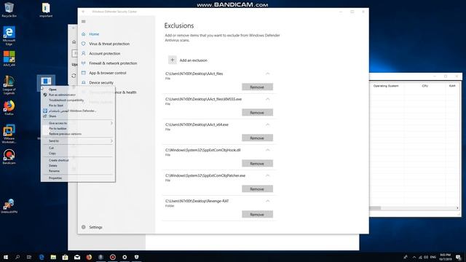Screen dimensions: 466x262
Task: Remove the SppExtComObjHook.dll exclusion
Action: tap(257, 164)
